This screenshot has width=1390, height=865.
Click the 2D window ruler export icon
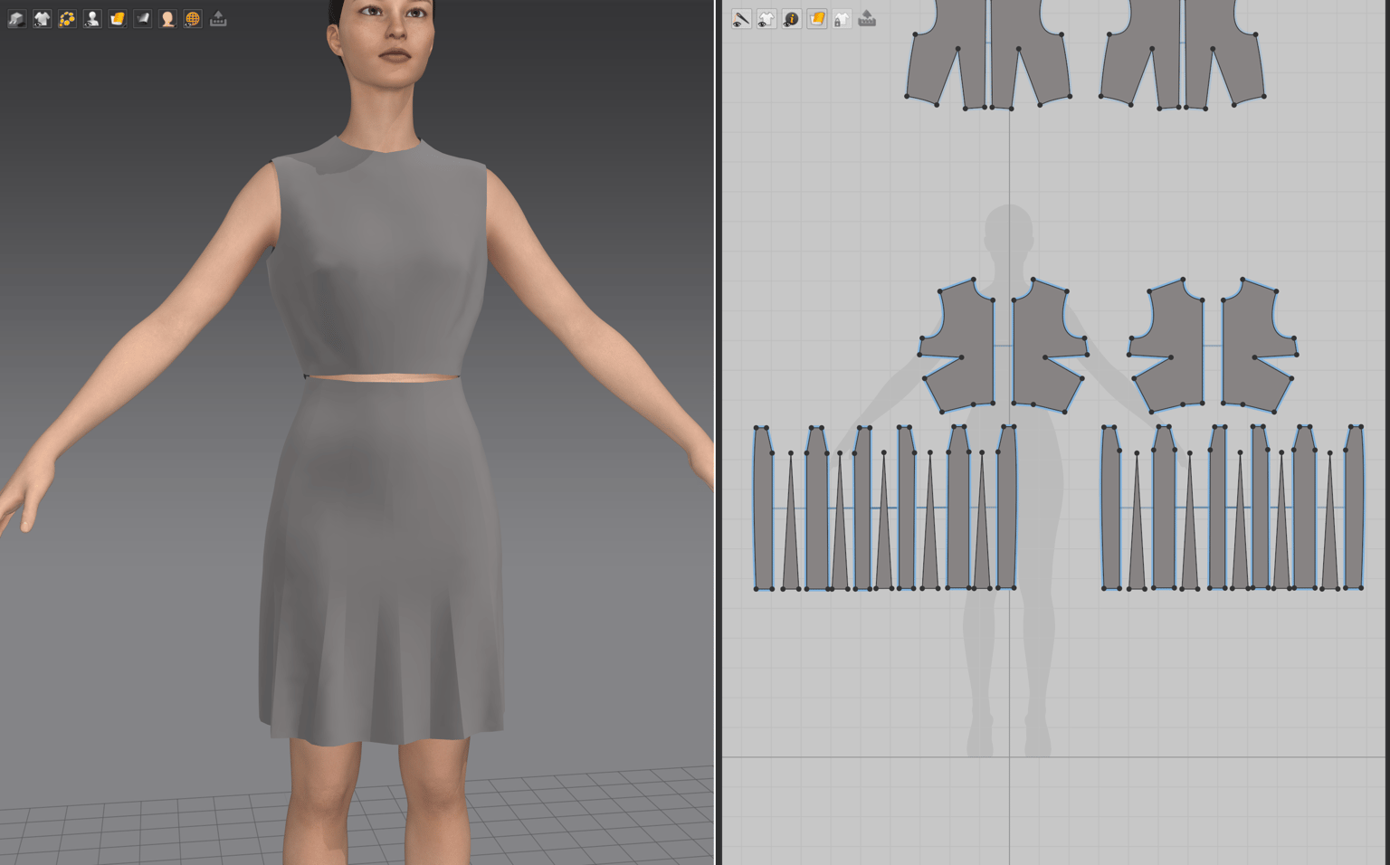pos(867,19)
